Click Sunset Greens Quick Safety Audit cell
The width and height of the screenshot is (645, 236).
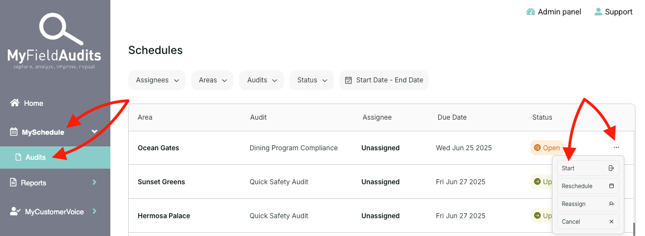coord(279,182)
